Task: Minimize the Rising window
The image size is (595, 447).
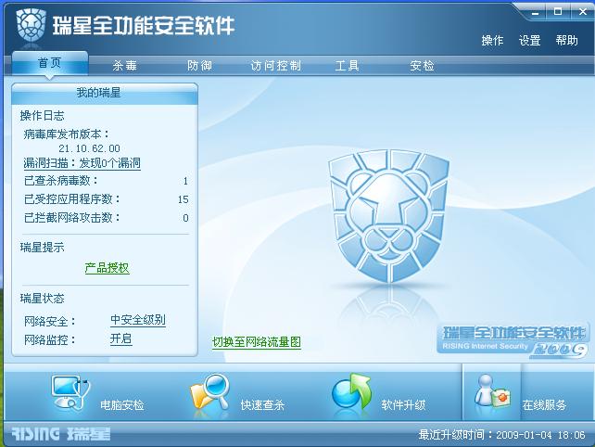Action: (535, 12)
